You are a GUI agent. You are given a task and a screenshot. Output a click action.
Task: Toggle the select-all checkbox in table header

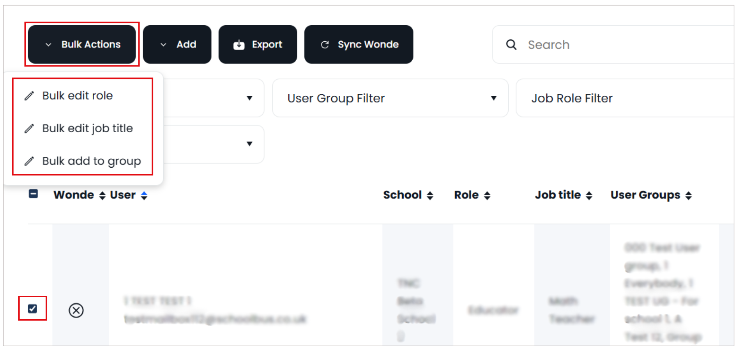coord(34,194)
